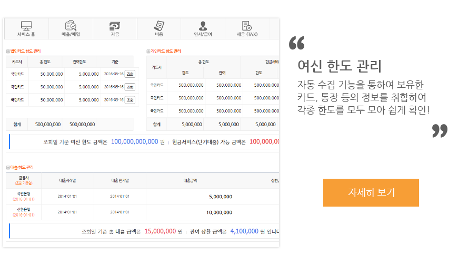Open the 서비스 홈 monitor icon
The image size is (458, 266).
coord(26,26)
